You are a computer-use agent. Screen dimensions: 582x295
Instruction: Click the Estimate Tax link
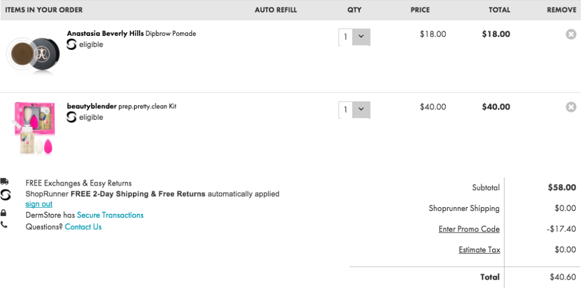click(480, 250)
